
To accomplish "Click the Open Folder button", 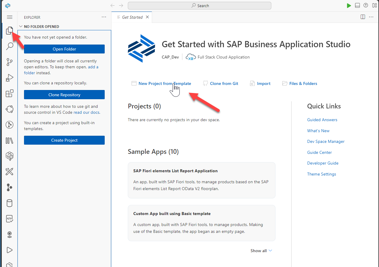I will tap(64, 49).
